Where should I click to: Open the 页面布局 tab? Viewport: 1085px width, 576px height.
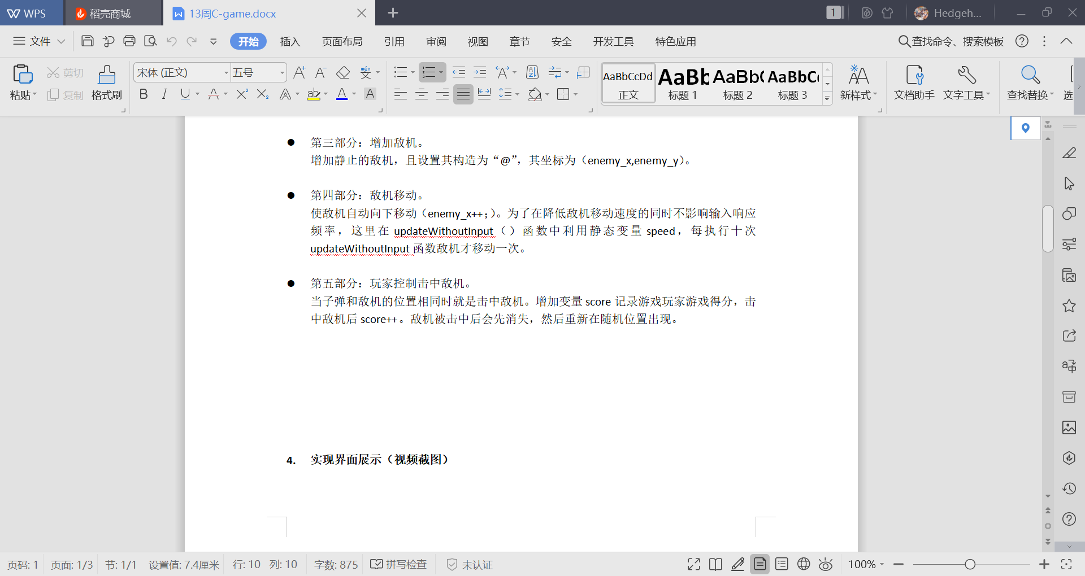(x=342, y=41)
